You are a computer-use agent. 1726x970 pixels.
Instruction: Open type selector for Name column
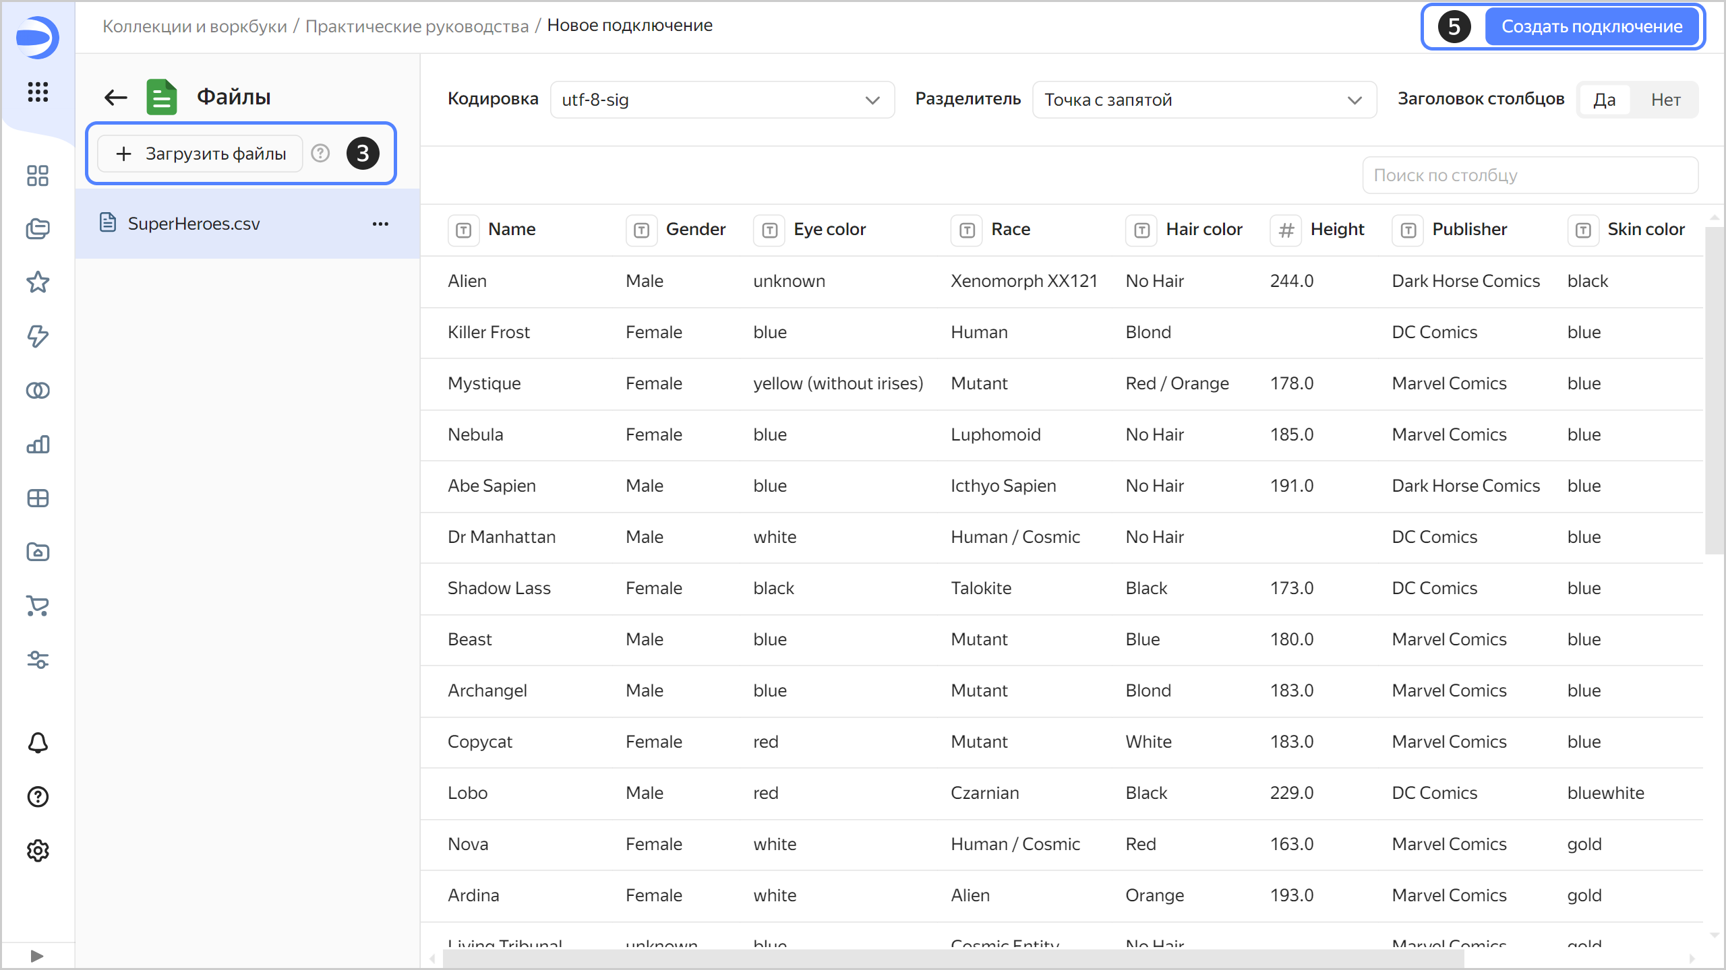[464, 230]
